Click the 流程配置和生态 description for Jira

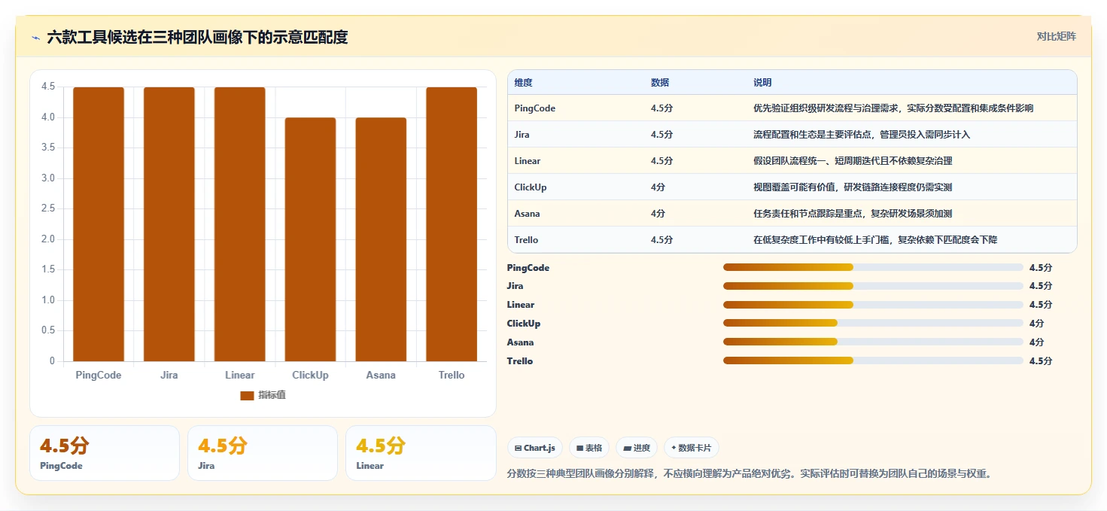(862, 135)
